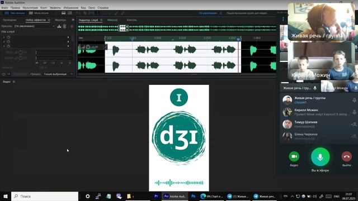
Task: Open the Редактор panel menu icon
Action: [101, 20]
